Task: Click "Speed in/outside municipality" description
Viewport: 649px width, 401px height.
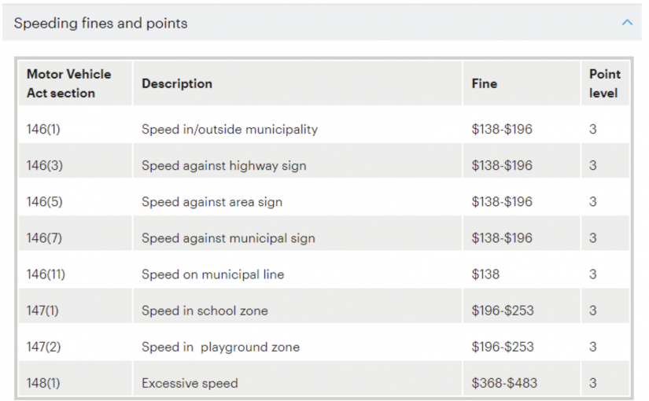Action: [230, 129]
